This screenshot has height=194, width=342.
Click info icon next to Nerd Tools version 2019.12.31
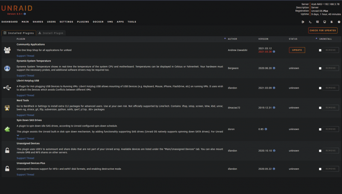click(274, 107)
